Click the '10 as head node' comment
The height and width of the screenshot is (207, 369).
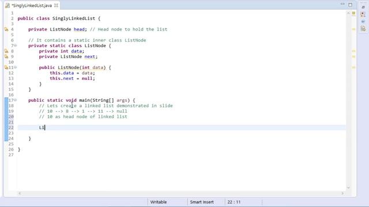[83, 117]
